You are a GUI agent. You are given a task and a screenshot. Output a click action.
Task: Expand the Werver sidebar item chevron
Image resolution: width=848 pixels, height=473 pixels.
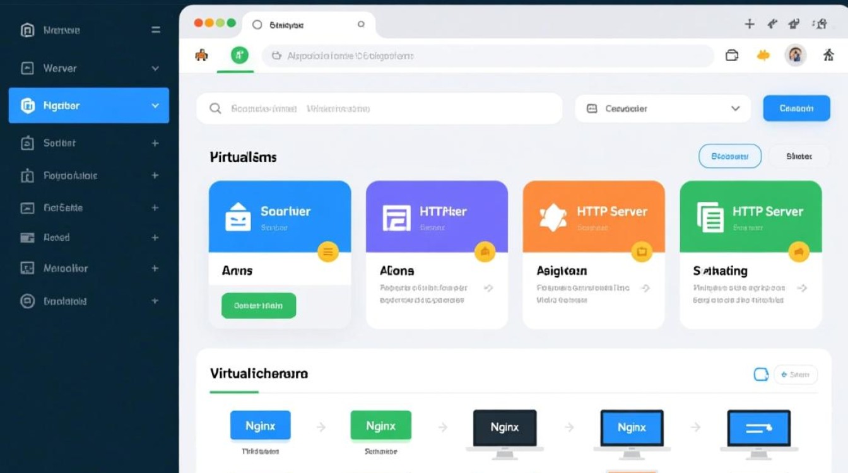coord(155,68)
